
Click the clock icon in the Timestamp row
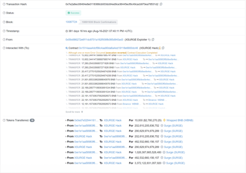pyautogui.click(x=67, y=31)
